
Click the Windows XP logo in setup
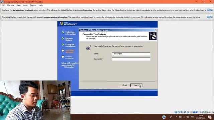coord(69,24)
